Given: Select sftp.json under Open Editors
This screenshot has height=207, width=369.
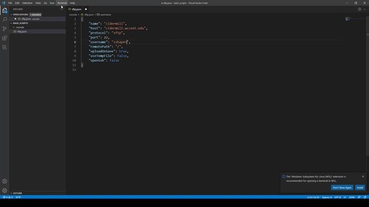Looking at the screenshot, I should pyautogui.click(x=37, y=19).
